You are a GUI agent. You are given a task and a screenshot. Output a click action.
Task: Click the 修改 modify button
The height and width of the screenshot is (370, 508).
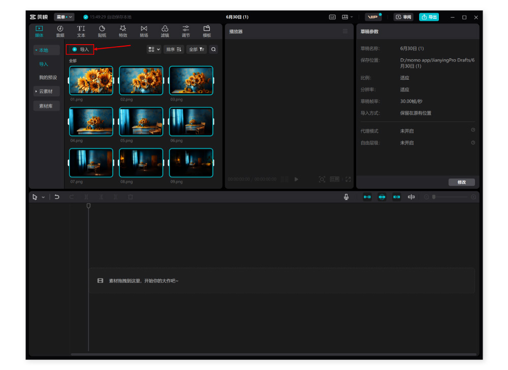click(x=462, y=182)
